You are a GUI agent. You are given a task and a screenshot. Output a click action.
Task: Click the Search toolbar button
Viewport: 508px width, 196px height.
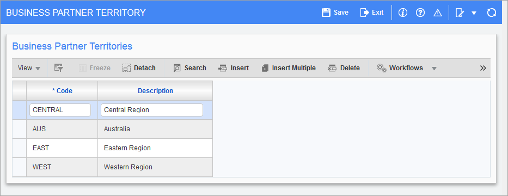(x=189, y=68)
